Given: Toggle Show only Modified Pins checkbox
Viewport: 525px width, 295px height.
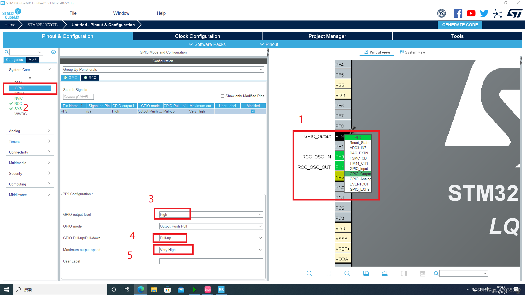Looking at the screenshot, I should pyautogui.click(x=223, y=96).
